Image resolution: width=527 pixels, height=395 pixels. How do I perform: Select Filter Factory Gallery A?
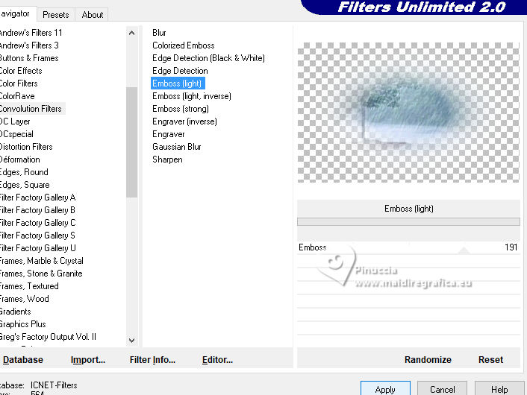point(37,197)
